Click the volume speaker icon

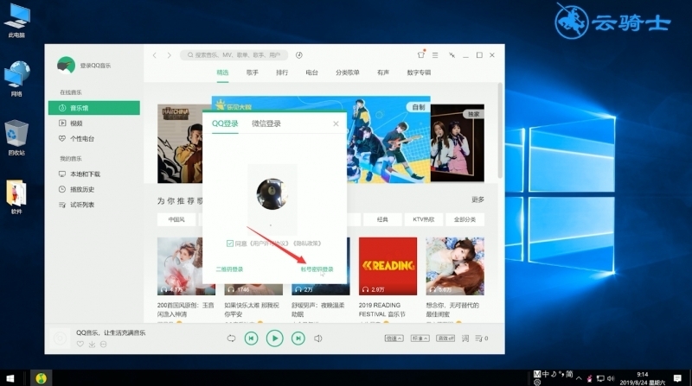tap(318, 339)
